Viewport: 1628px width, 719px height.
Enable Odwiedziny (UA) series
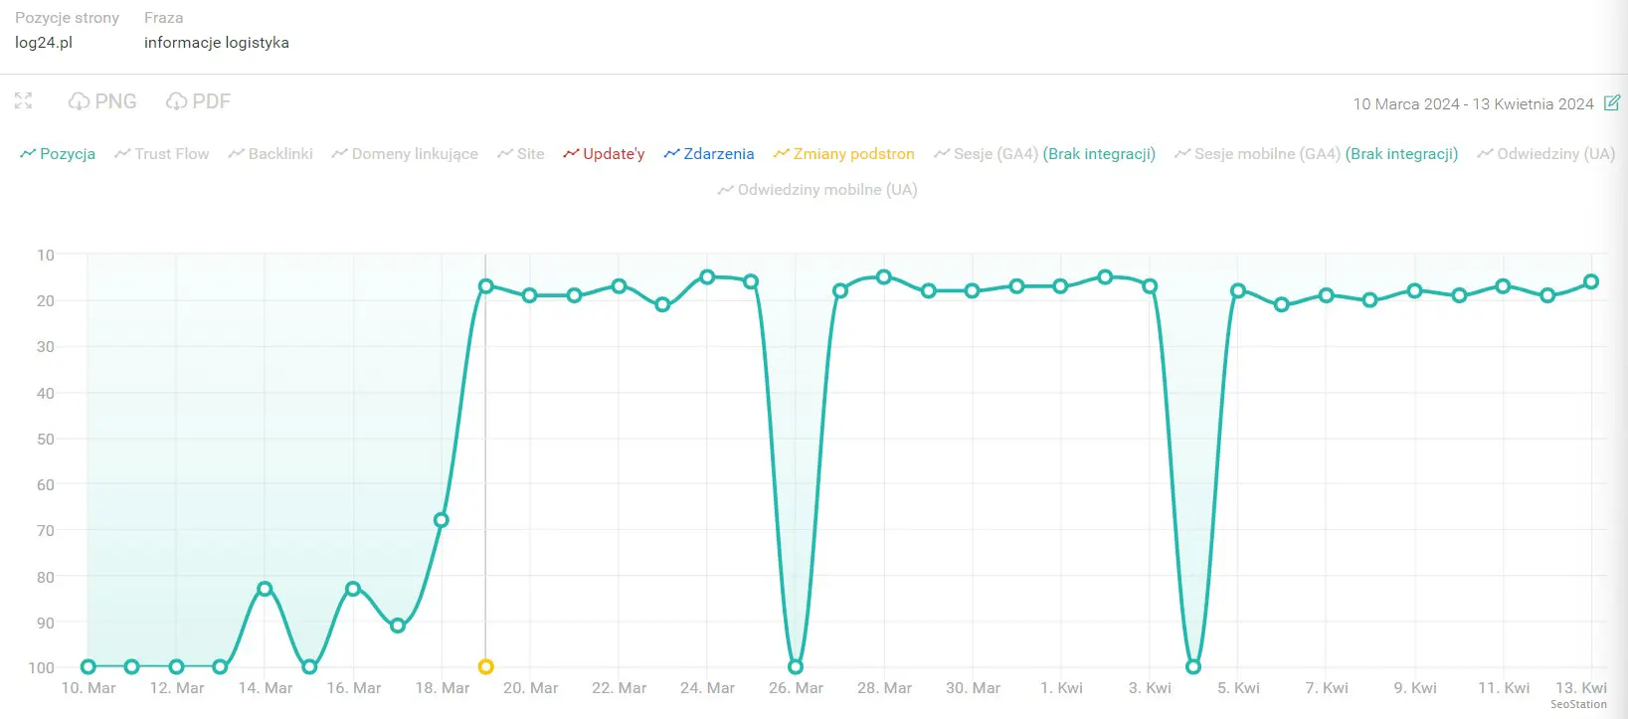click(1545, 154)
